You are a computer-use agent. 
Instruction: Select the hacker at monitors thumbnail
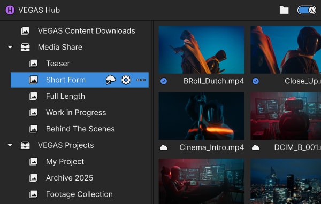pos(202,182)
